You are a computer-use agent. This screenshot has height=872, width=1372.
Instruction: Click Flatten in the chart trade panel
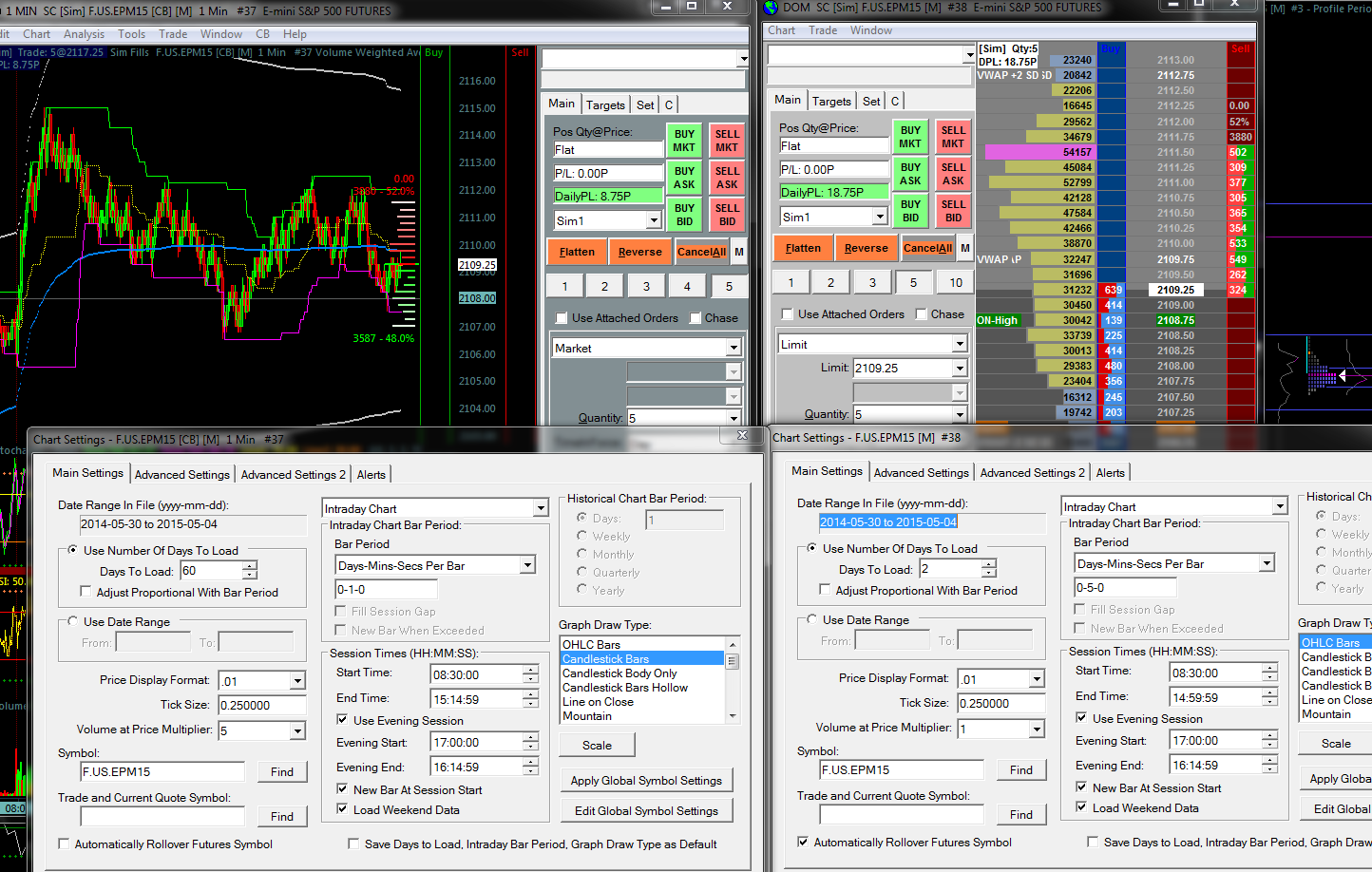click(x=577, y=252)
